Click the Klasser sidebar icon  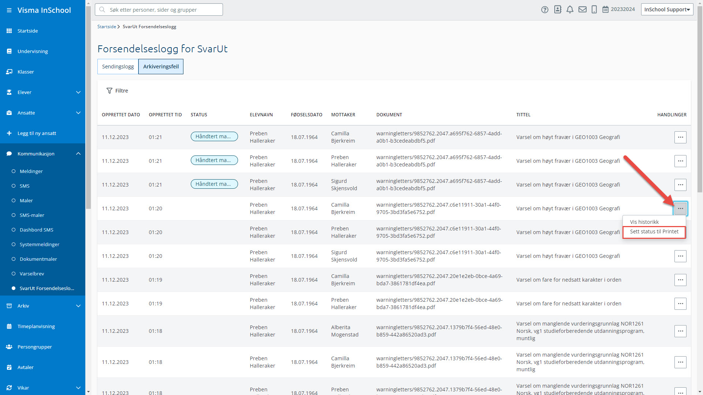9,72
